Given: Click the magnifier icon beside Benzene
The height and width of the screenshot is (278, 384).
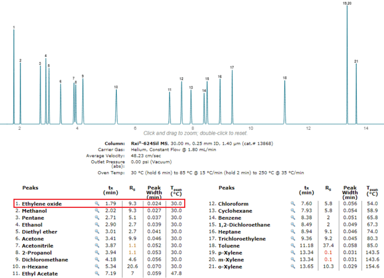Looking at the screenshot, I should point(293,218).
